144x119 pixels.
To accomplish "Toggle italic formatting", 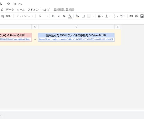I will tap(59, 16).
